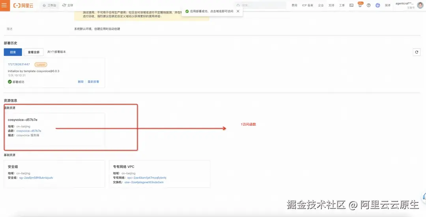The height and width of the screenshot is (217, 426).
Task: Open the 全球 region selector
Action: pyautogui.click(x=68, y=6)
